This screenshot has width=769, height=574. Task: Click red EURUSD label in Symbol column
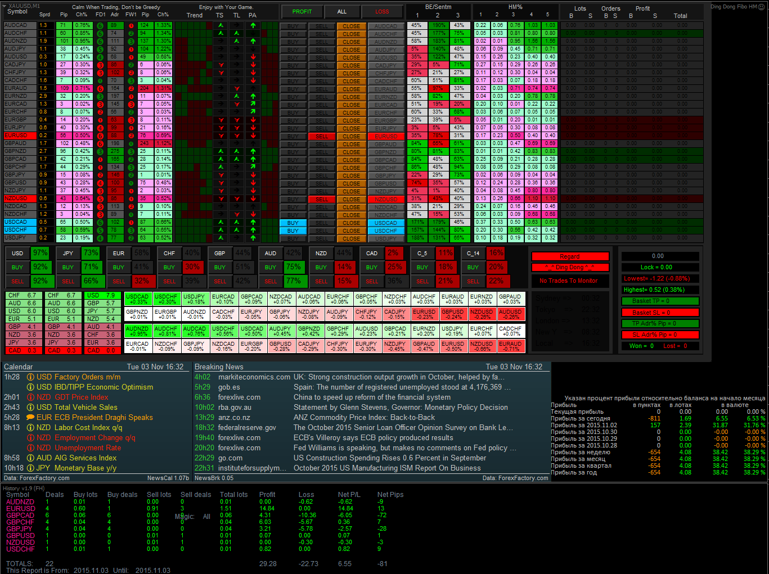click(x=20, y=135)
